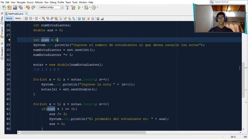
Task: Toggle INS insert mode in status bar
Action: (x=245, y=137)
